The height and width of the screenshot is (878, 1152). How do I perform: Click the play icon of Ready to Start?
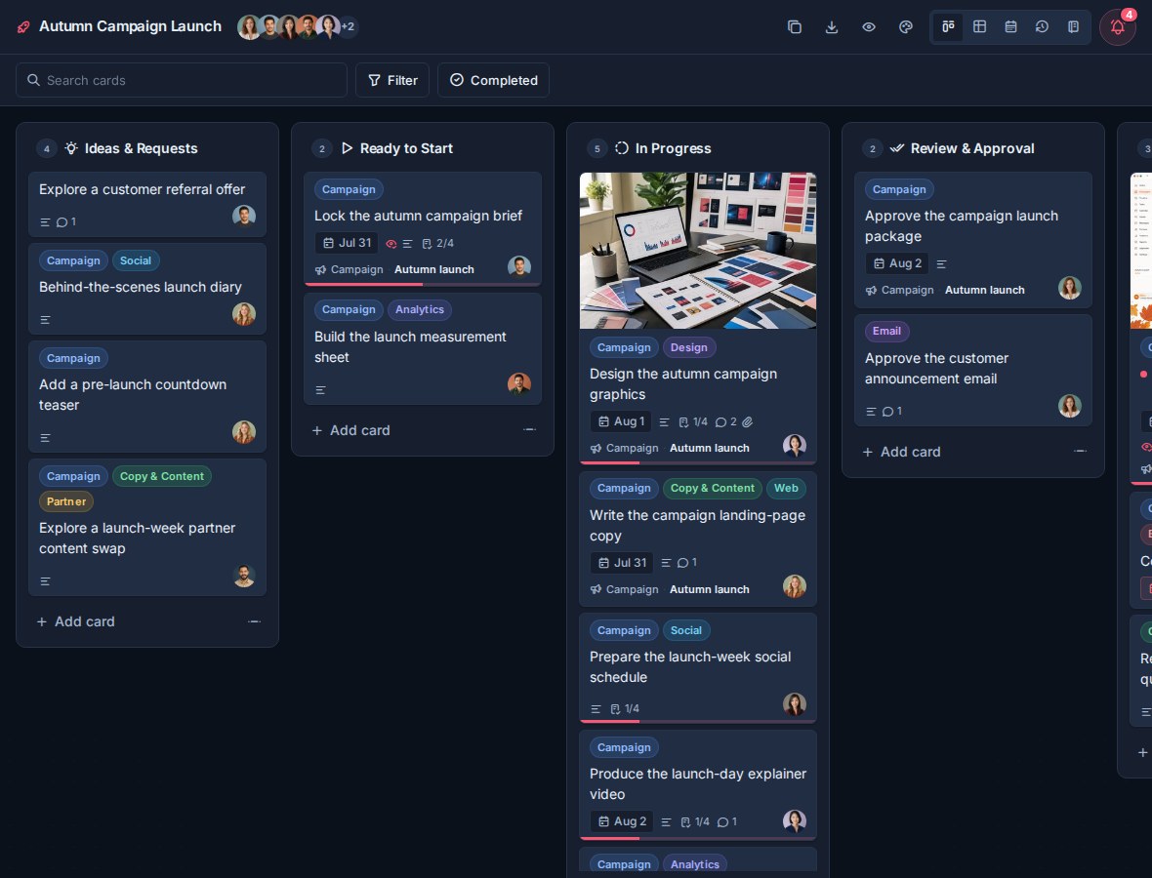click(347, 148)
